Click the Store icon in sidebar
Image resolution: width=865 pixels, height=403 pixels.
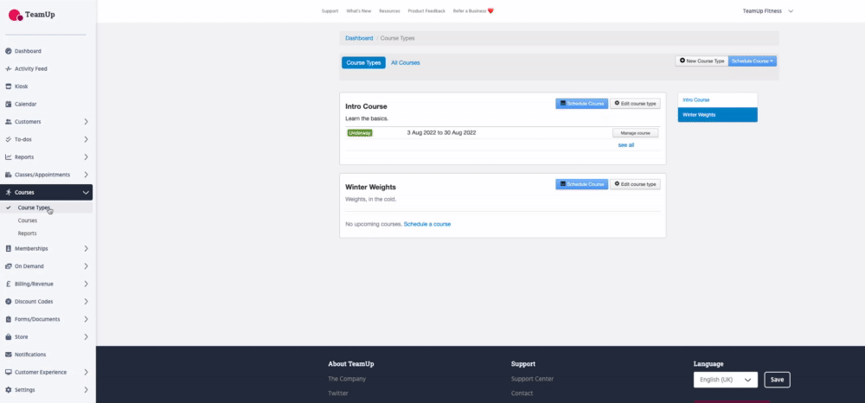(8, 336)
